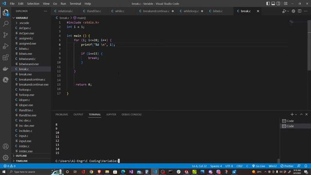Toggle the primary side bar layout icon
Viewport: 311px width, 175px height.
(x=268, y=3)
